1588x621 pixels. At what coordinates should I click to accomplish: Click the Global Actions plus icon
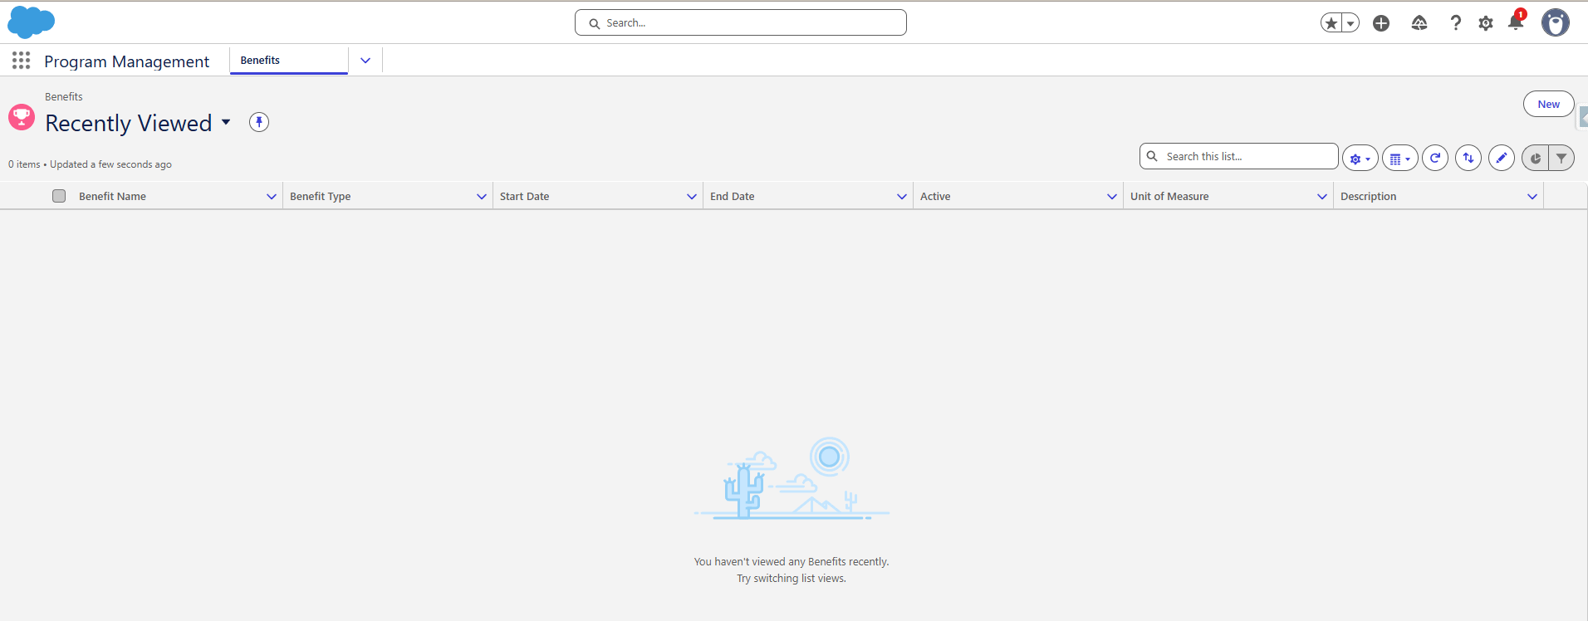pyautogui.click(x=1381, y=23)
